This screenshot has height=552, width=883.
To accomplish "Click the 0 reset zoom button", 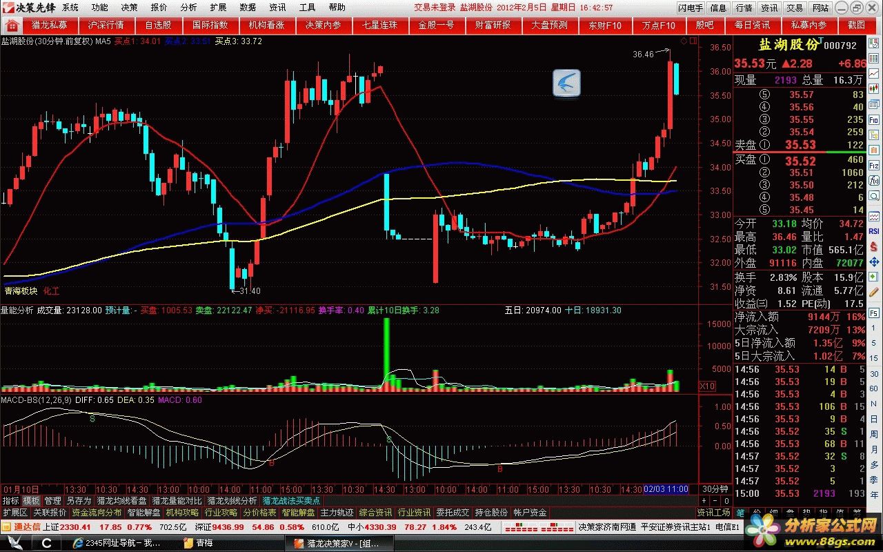I will (x=726, y=501).
